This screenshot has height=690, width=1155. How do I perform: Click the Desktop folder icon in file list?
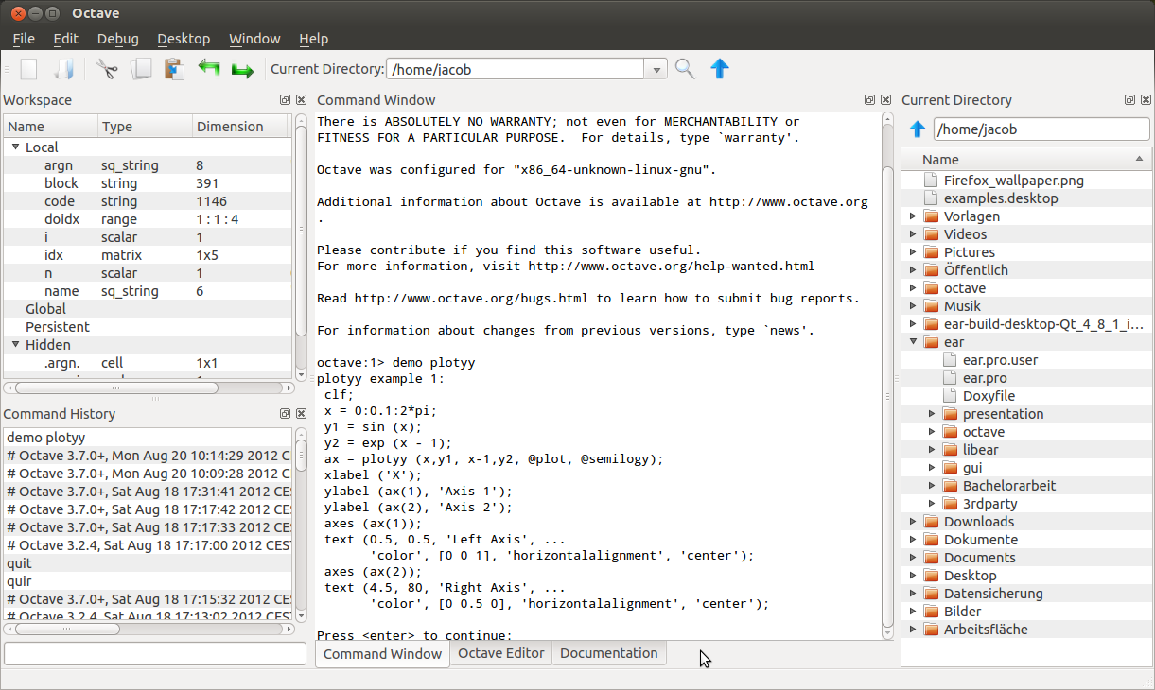click(x=931, y=576)
